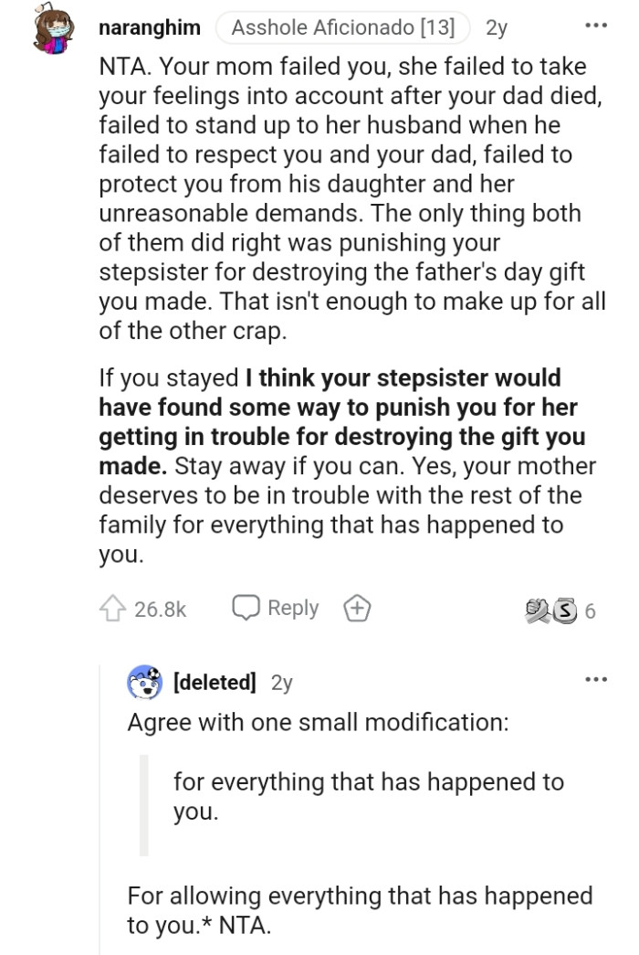Open naranghim's username link
This screenshot has width=639, height=955.
tap(149, 27)
